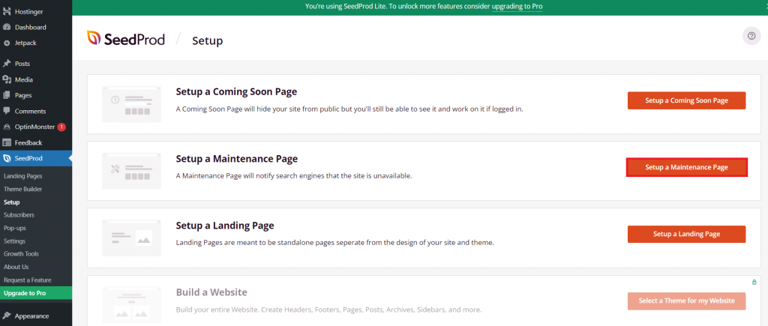
Task: Click the Dashboard gauge icon in sidebar
Action: (x=7, y=27)
